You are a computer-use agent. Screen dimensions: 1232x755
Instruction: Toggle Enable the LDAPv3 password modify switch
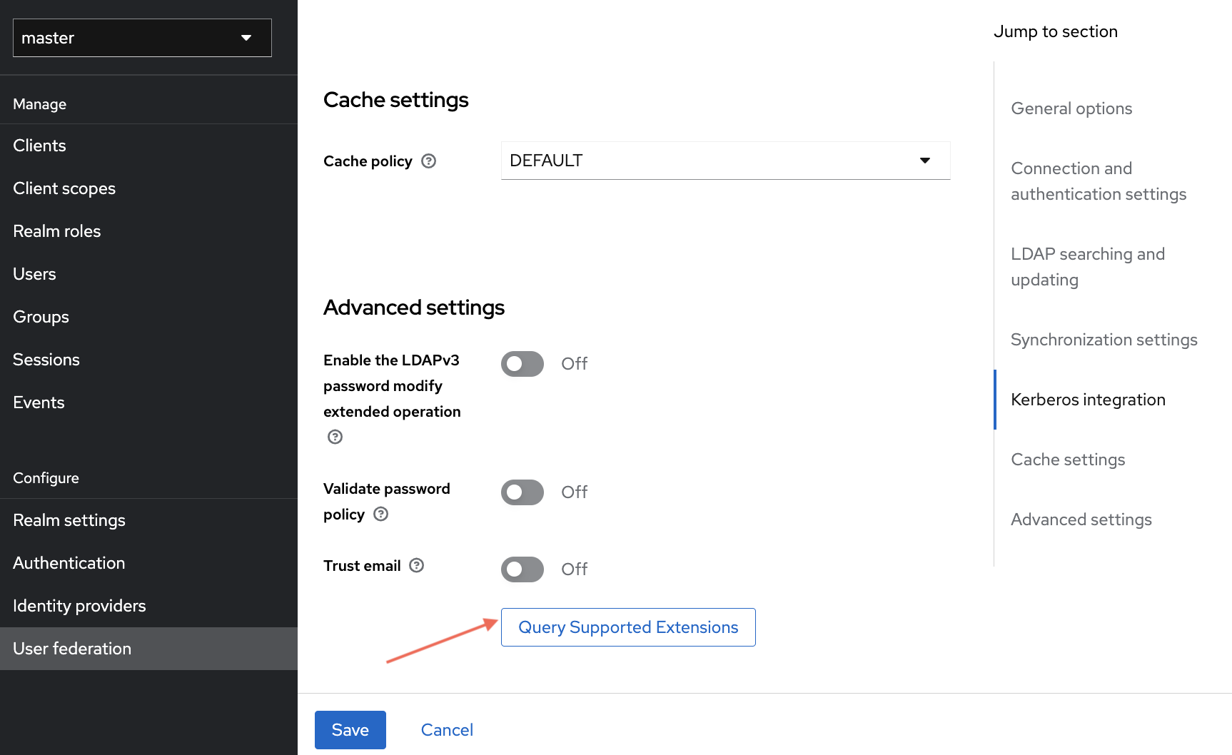[x=522, y=364]
